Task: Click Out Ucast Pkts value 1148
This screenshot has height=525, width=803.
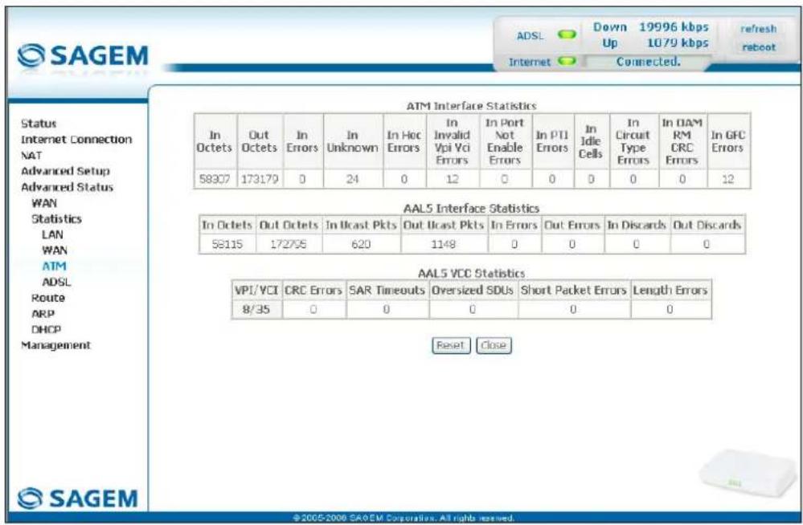Action: (444, 245)
